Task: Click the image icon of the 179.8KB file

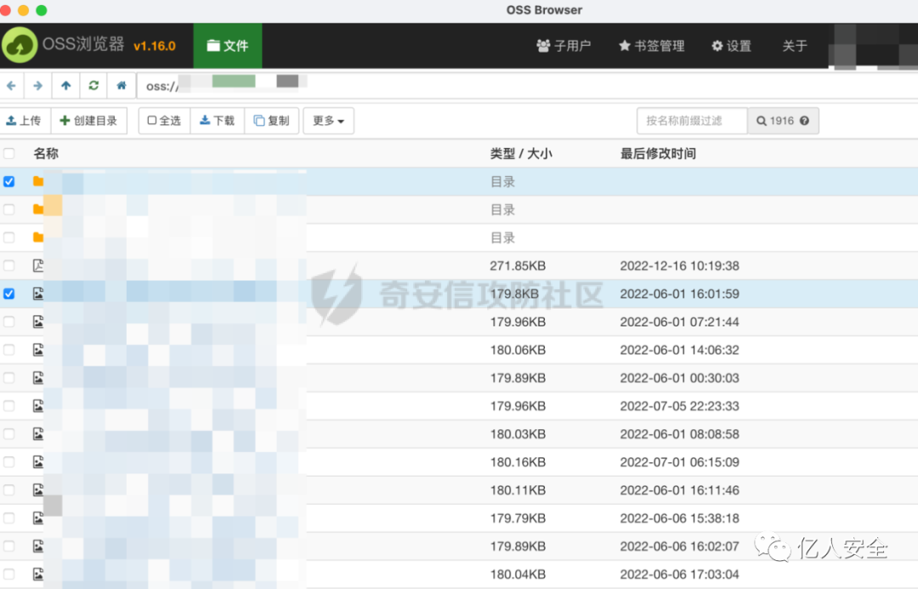Action: tap(38, 293)
